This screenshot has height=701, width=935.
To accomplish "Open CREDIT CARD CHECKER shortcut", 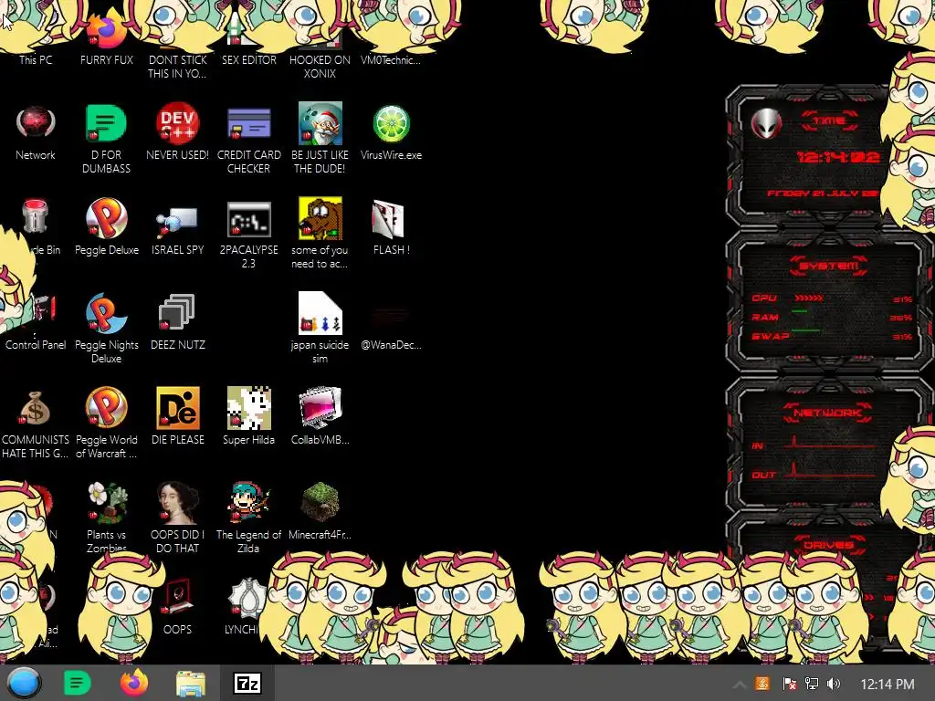I will tap(248, 123).
